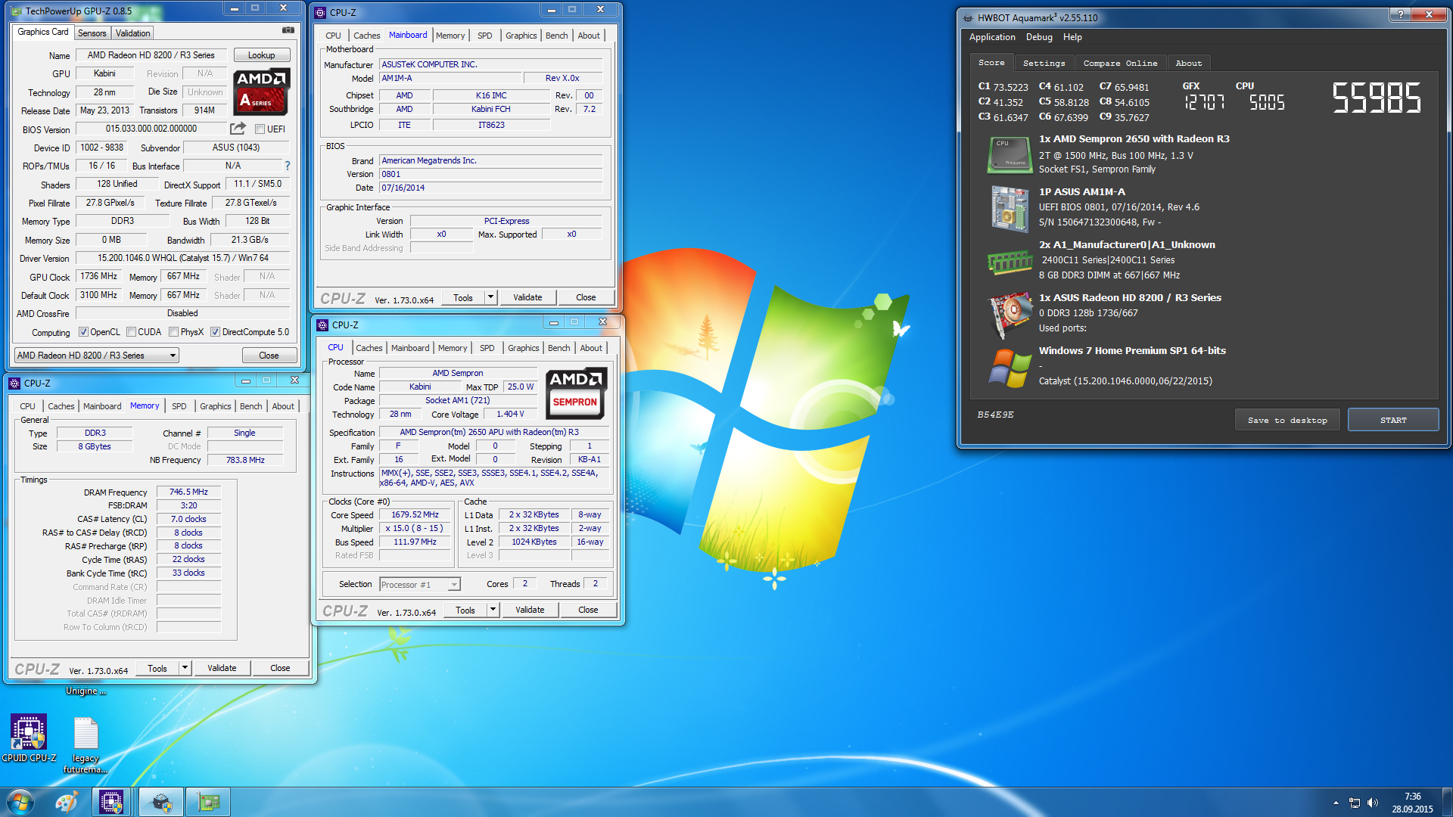
Task: Open the Windows Start menu orb
Action: tap(20, 802)
